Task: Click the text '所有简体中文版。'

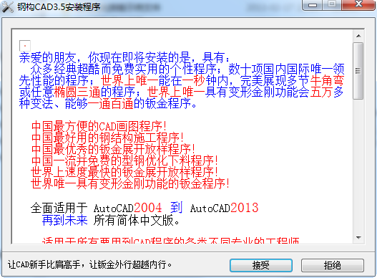Action: pyautogui.click(x=137, y=220)
